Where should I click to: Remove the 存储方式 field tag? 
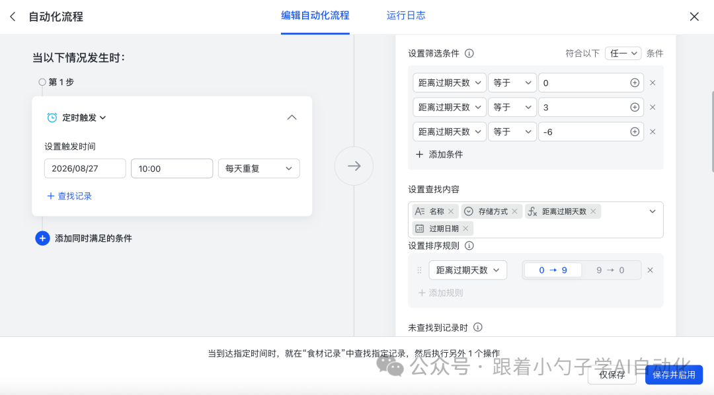514,211
